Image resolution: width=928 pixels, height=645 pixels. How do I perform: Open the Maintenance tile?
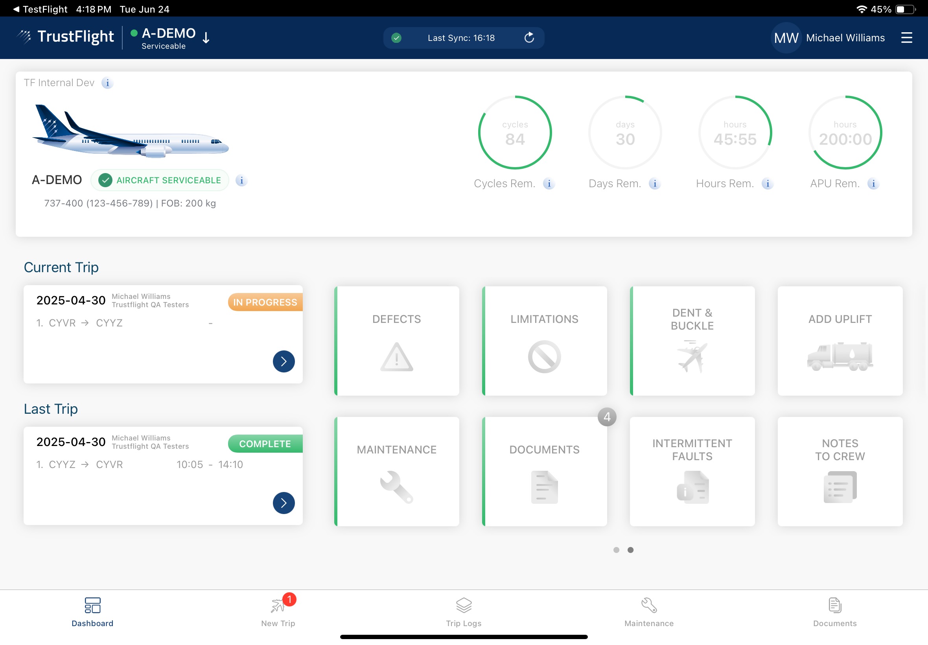[x=396, y=471]
